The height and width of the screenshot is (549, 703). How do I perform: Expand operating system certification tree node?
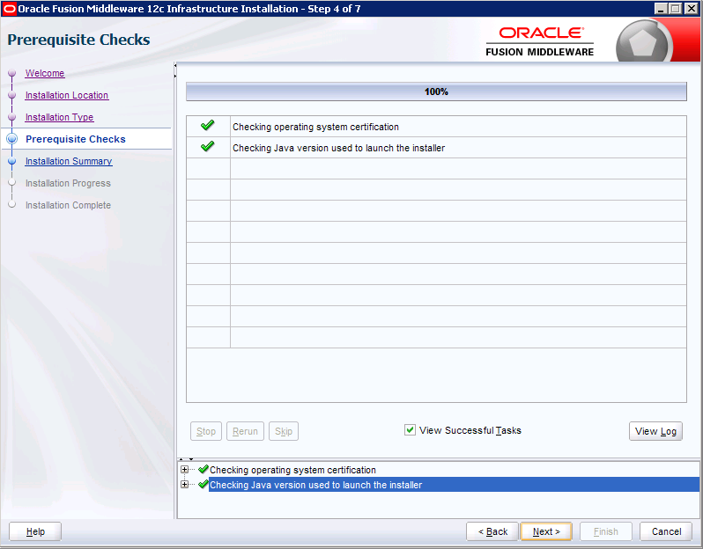tap(184, 470)
